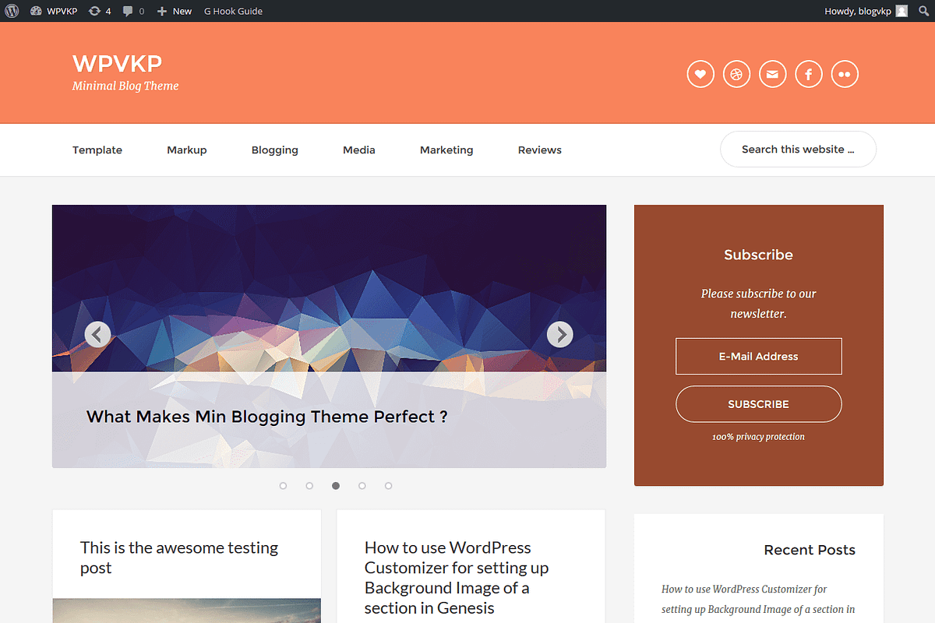Select the active third slider pagination dot
Viewport: 935px width, 623px height.
(336, 486)
